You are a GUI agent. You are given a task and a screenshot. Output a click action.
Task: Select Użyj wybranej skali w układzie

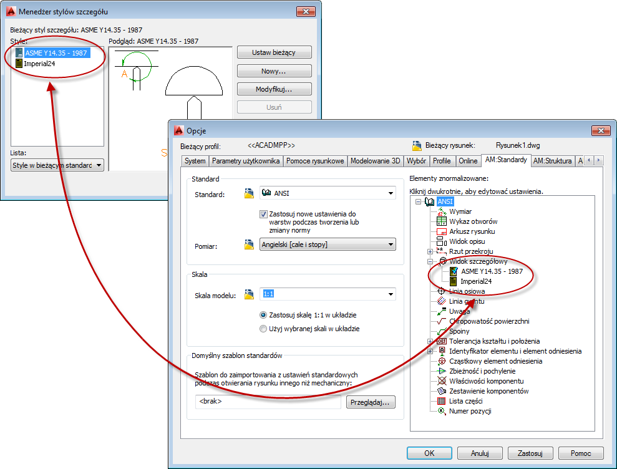(x=263, y=329)
